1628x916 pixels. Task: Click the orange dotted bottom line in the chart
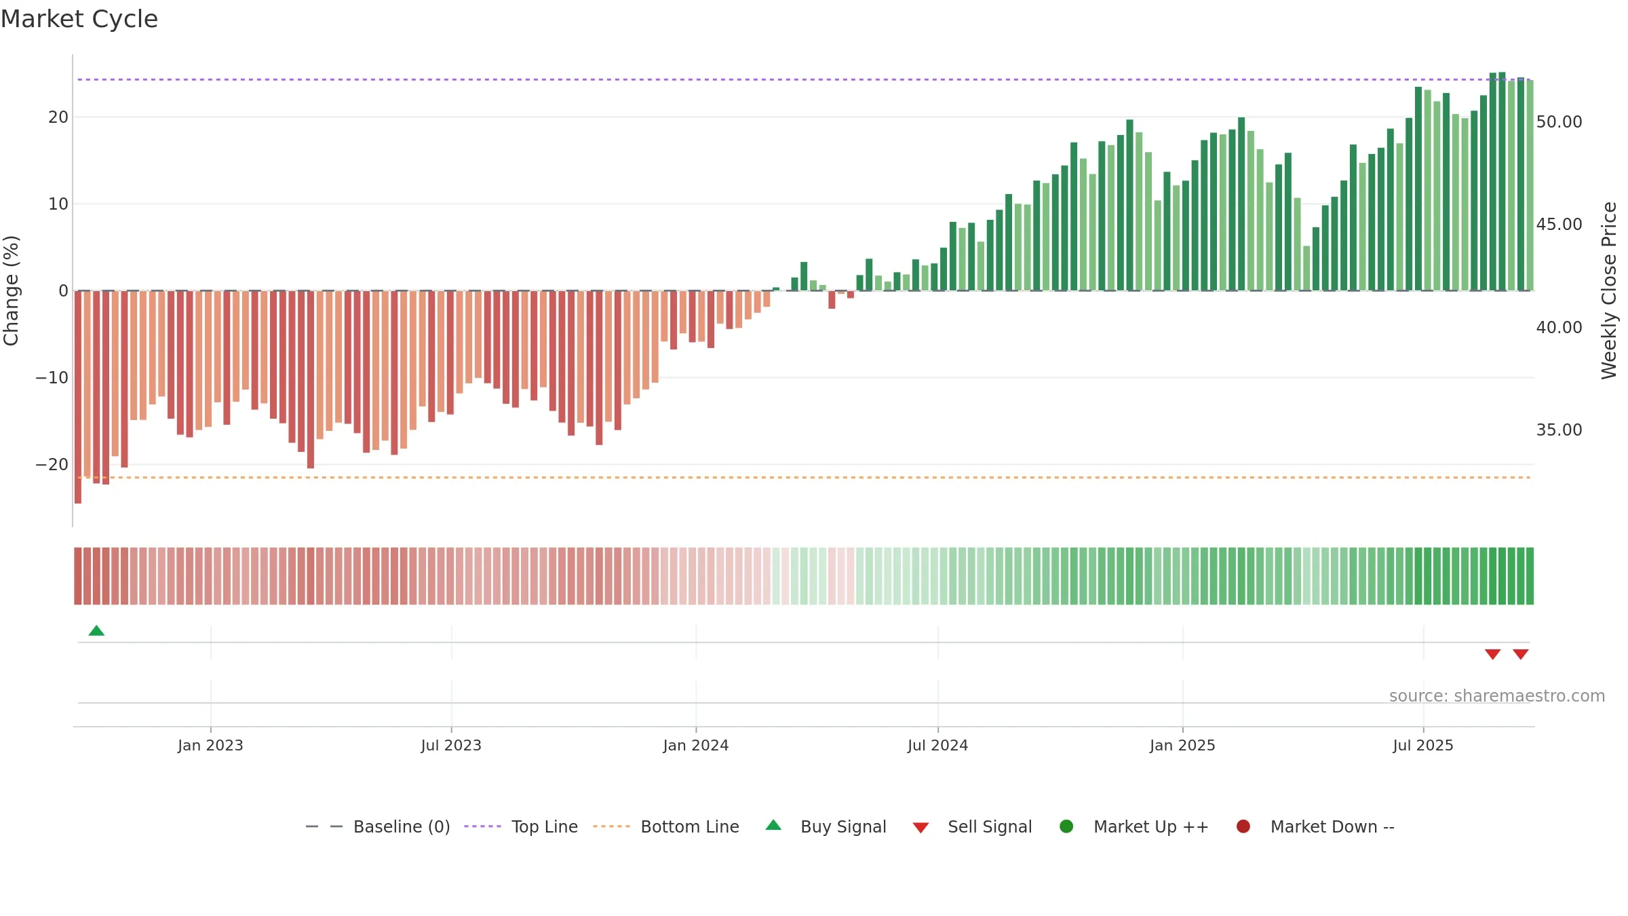click(x=804, y=478)
